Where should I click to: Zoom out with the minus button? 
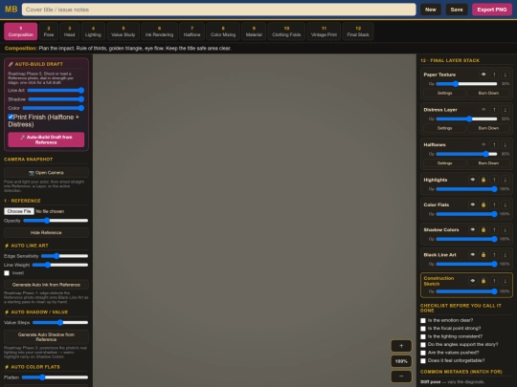(x=401, y=376)
